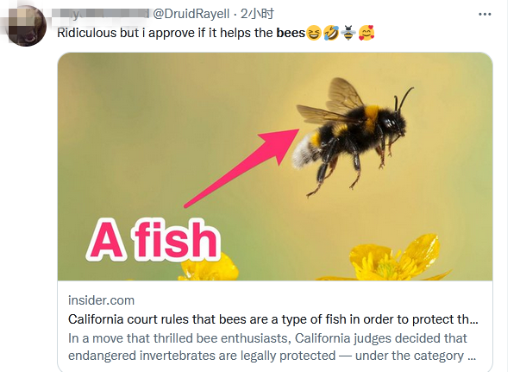The height and width of the screenshot is (372, 520).
Task: Select the honeybee emoji in the tweet
Action: (348, 33)
